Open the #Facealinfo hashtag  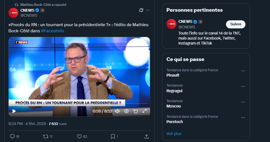pos(52,31)
